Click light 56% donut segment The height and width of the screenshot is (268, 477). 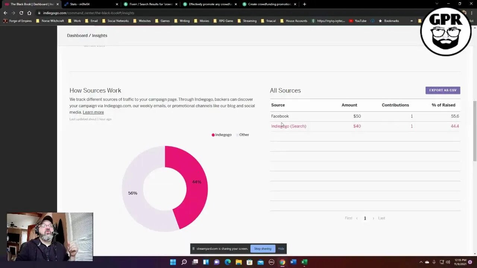pos(133,193)
